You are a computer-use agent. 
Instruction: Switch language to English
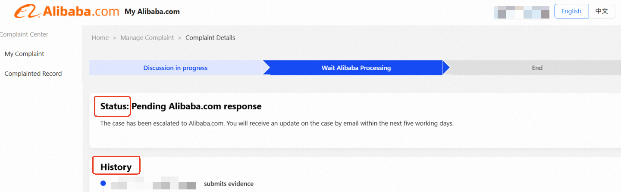tap(571, 11)
